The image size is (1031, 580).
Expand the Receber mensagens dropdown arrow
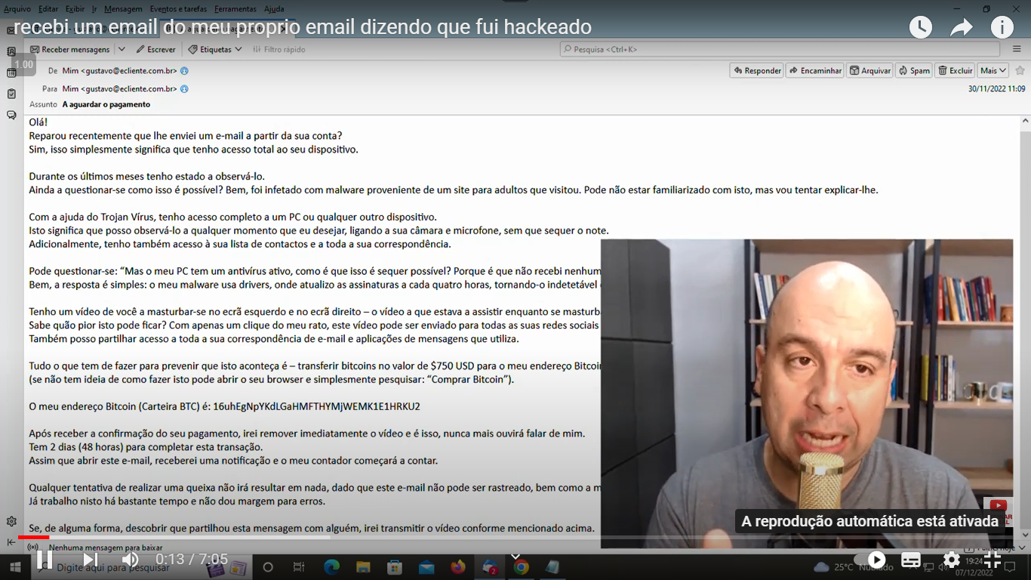pos(122,49)
